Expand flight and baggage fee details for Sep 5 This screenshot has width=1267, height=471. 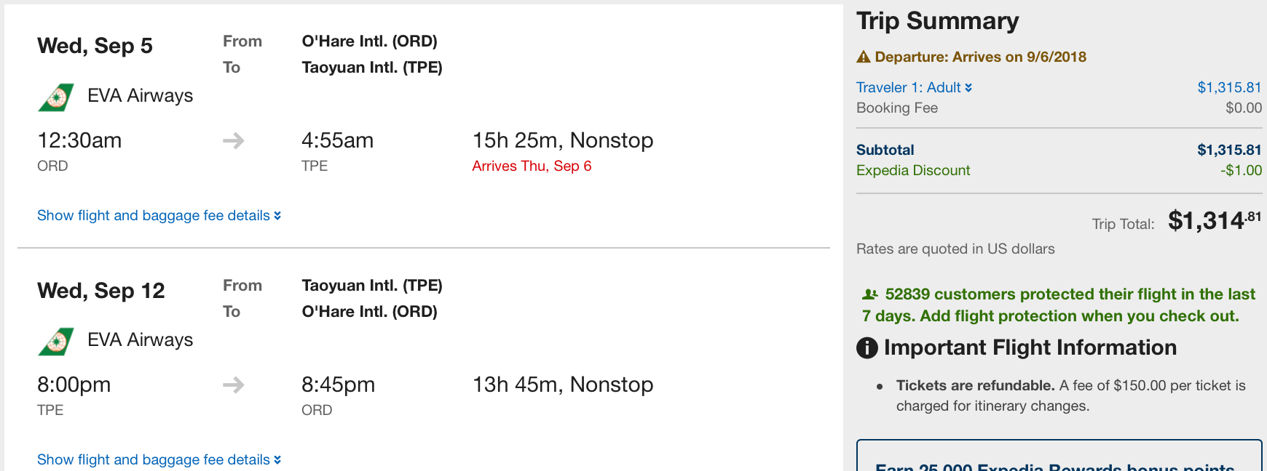[x=159, y=216]
